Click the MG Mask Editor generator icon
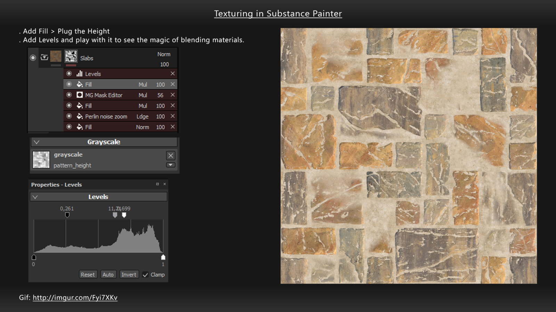The height and width of the screenshot is (312, 556). coord(80,95)
